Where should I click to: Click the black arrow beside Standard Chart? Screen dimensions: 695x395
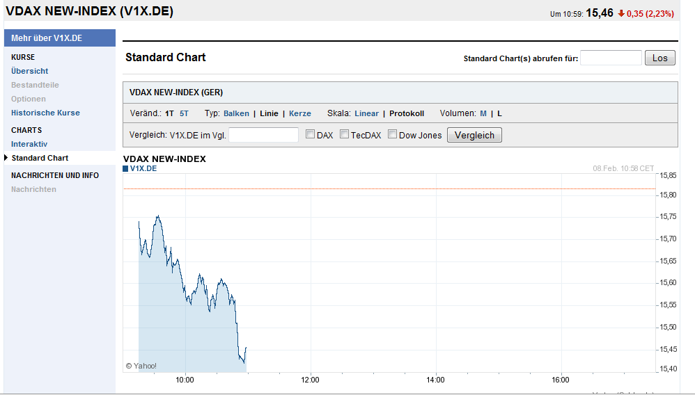pos(6,158)
